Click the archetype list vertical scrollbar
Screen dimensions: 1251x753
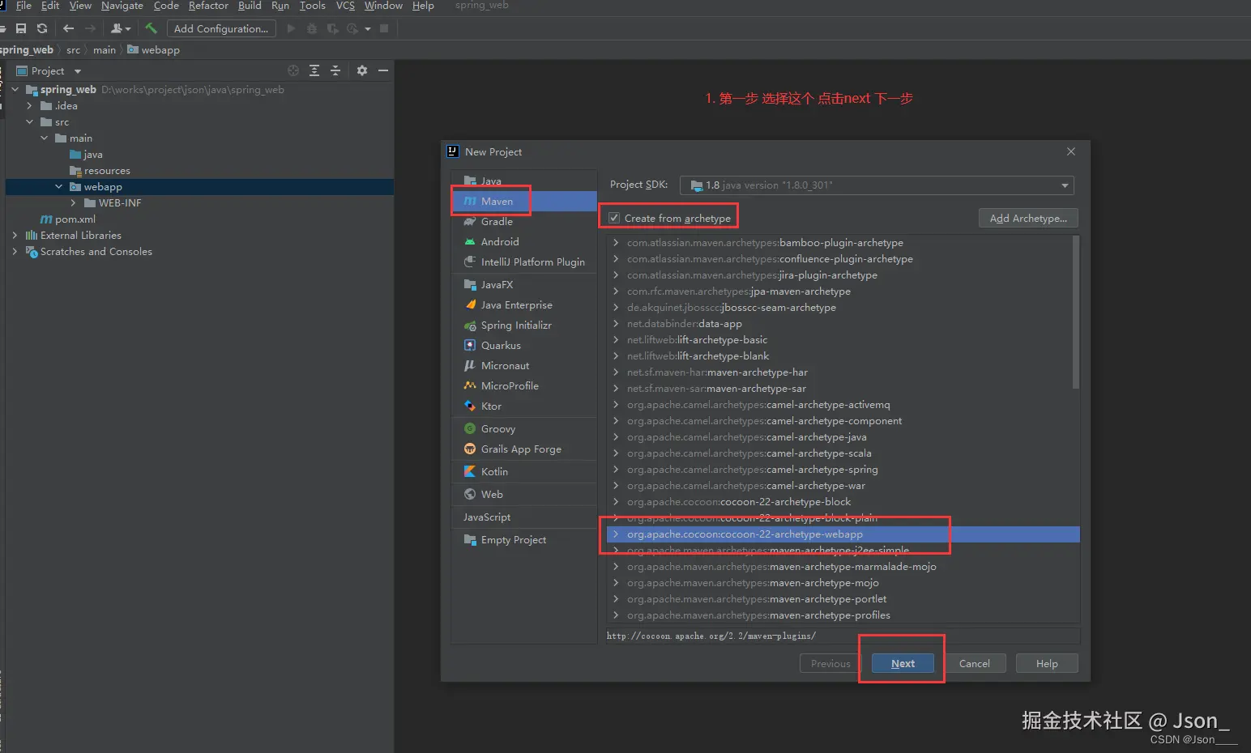point(1075,313)
